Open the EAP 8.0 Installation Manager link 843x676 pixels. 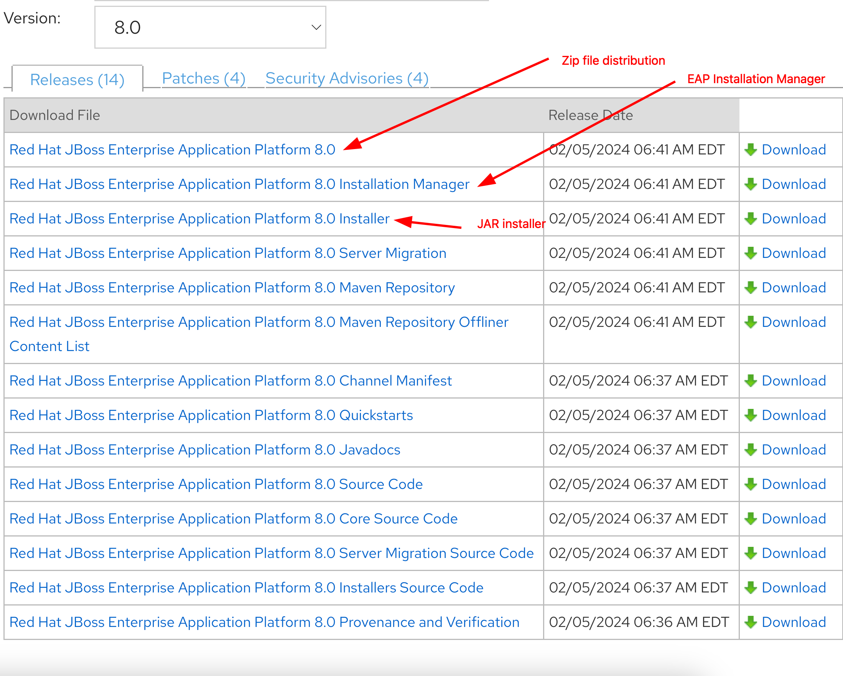(x=239, y=184)
